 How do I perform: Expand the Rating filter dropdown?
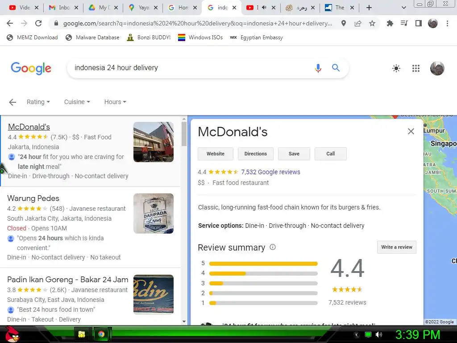(x=38, y=102)
